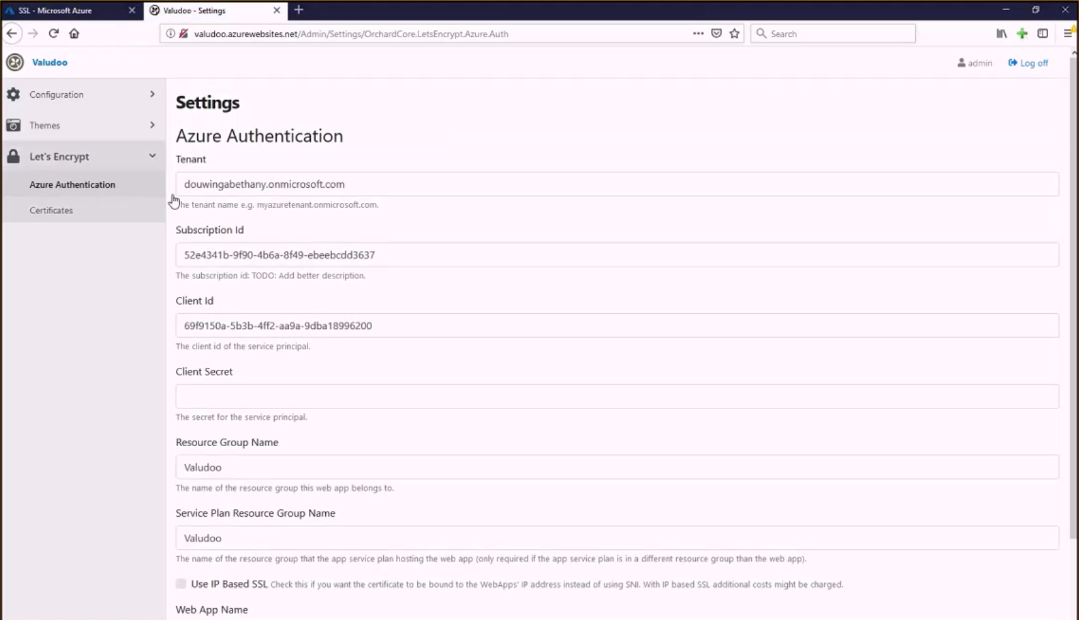
Task: Focus the Subscription Id field
Action: tap(617, 255)
